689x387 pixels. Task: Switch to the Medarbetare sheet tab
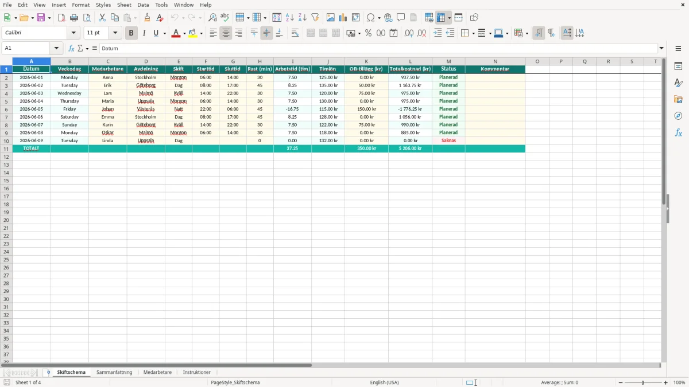(157, 372)
